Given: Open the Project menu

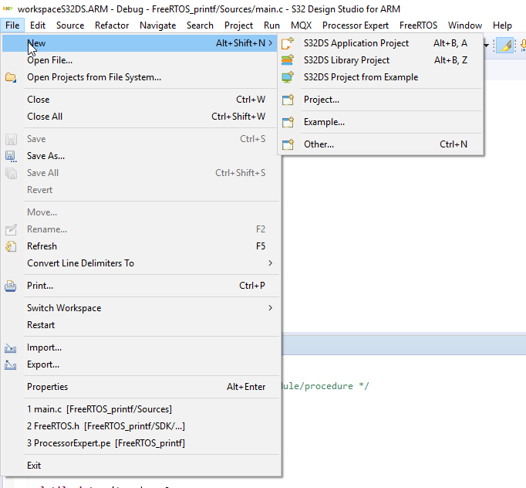Looking at the screenshot, I should [x=238, y=25].
